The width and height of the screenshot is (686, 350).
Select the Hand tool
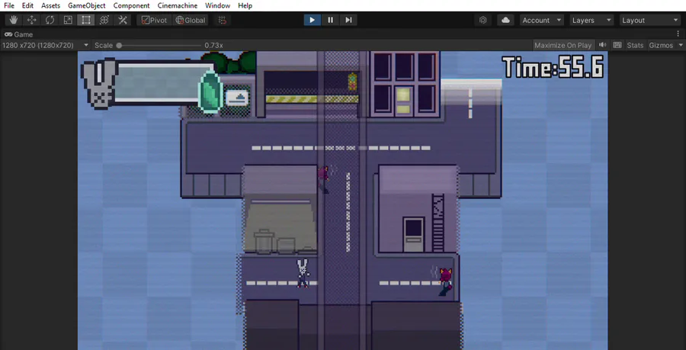[x=14, y=20]
